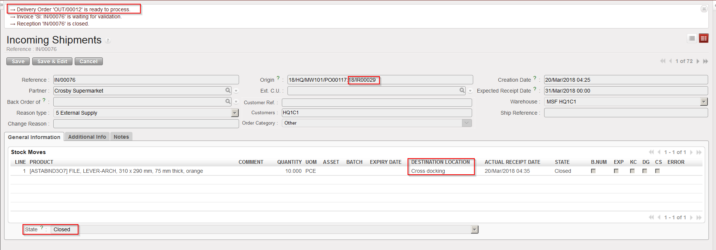
Task: Go to first record arrow
Action: (663, 61)
